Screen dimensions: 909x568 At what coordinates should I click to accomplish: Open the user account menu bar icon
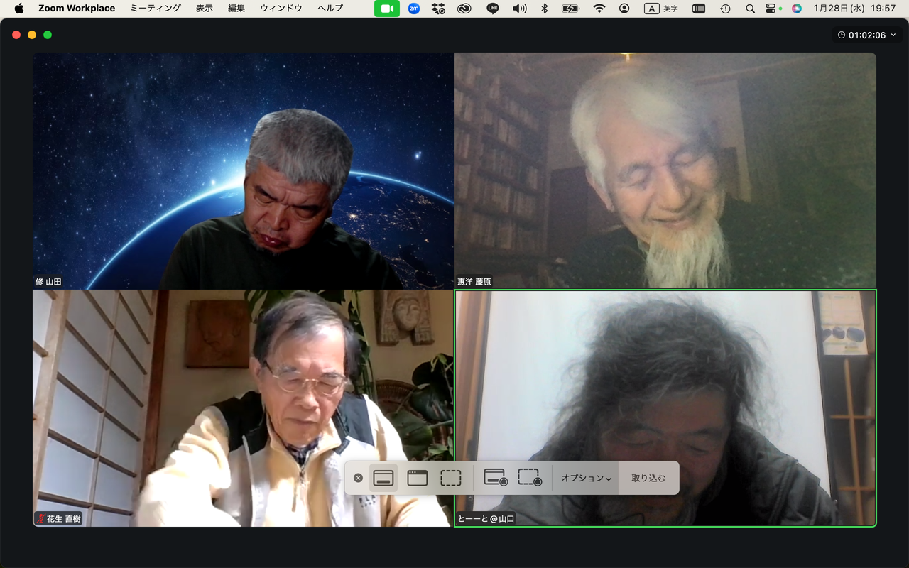coord(624,9)
